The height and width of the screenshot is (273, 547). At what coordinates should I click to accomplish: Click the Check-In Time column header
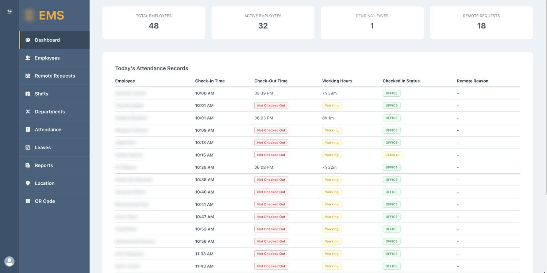[x=210, y=81]
